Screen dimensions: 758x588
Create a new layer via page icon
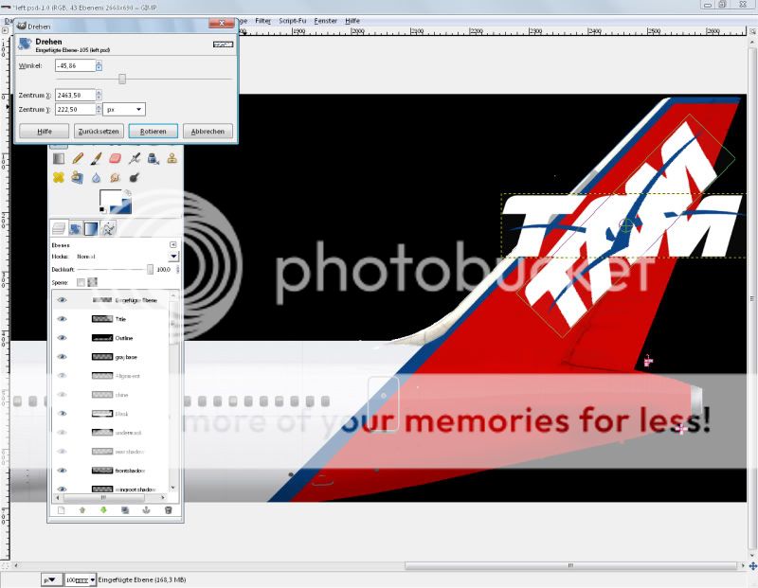tap(62, 510)
